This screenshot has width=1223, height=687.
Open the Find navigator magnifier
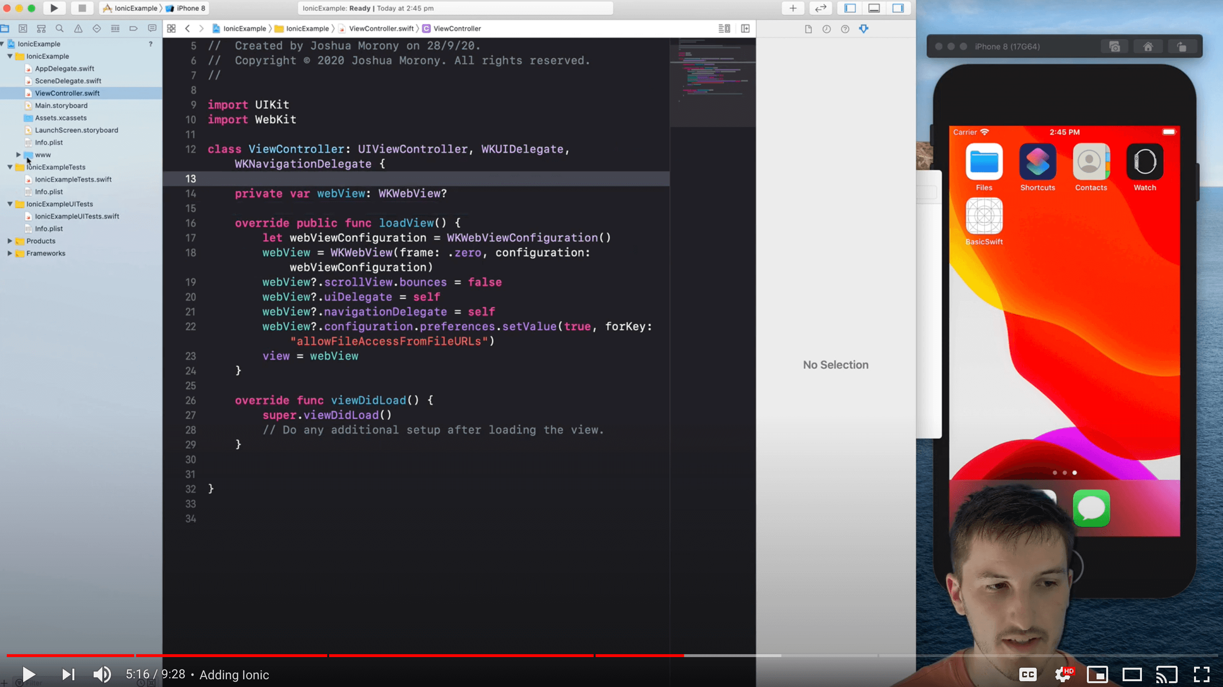coord(59,28)
